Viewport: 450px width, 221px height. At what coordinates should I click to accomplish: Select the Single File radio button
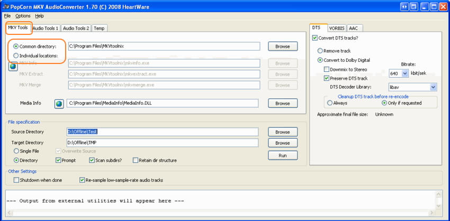(x=16, y=151)
